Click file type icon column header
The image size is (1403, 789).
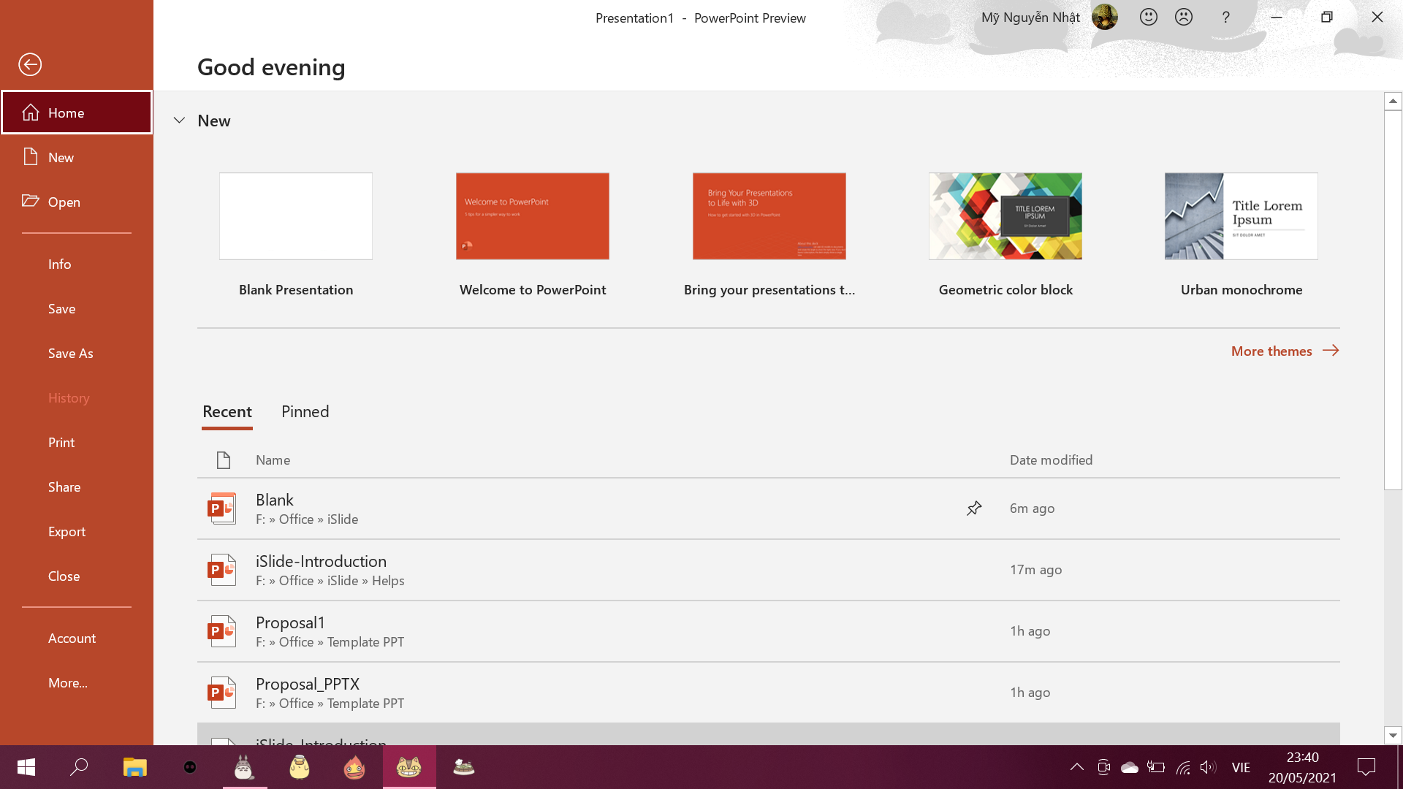tap(224, 460)
